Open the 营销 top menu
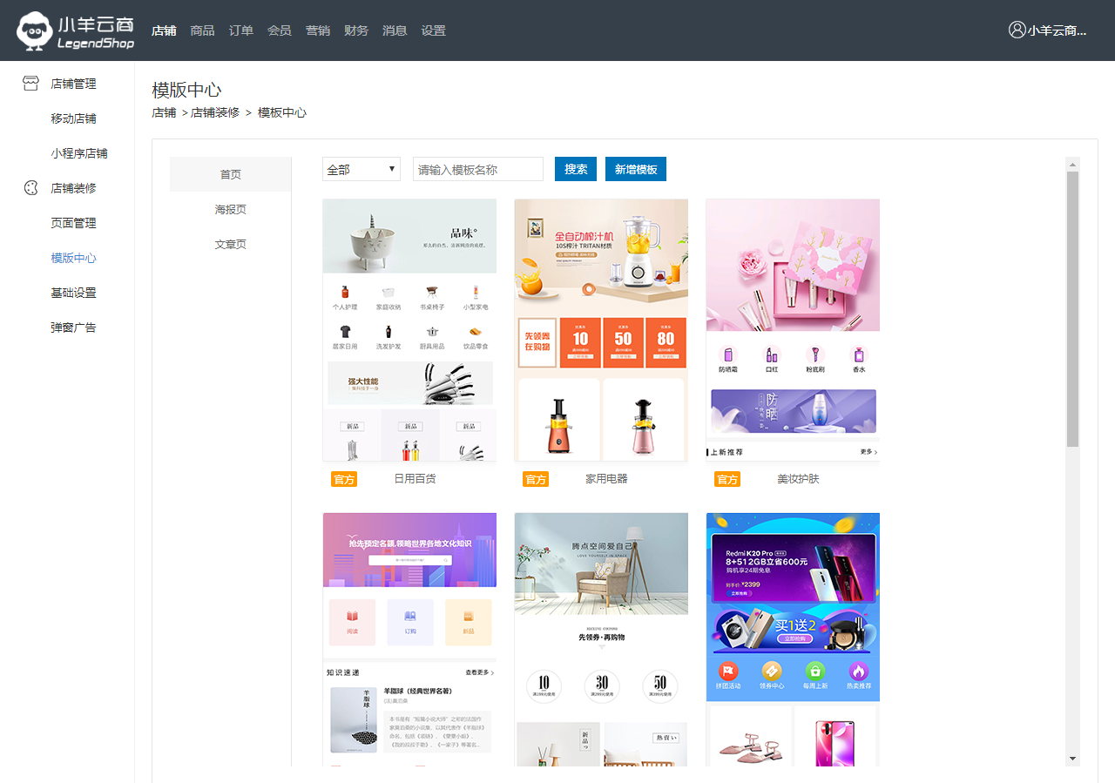Screen dimensions: 1115x783 point(317,30)
